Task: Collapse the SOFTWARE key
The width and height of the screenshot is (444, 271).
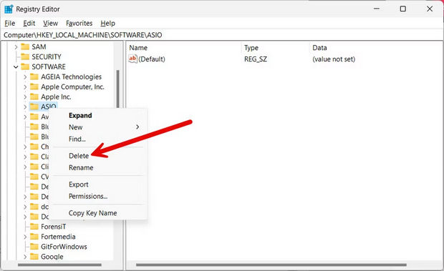Action: point(16,67)
